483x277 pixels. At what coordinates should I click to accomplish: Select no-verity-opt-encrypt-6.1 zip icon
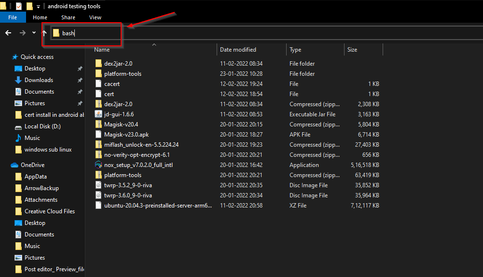click(98, 155)
